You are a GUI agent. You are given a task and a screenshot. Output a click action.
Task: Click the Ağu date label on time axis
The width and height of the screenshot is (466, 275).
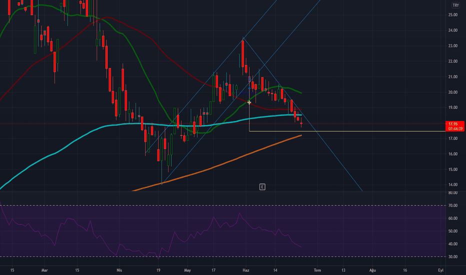coord(372,270)
